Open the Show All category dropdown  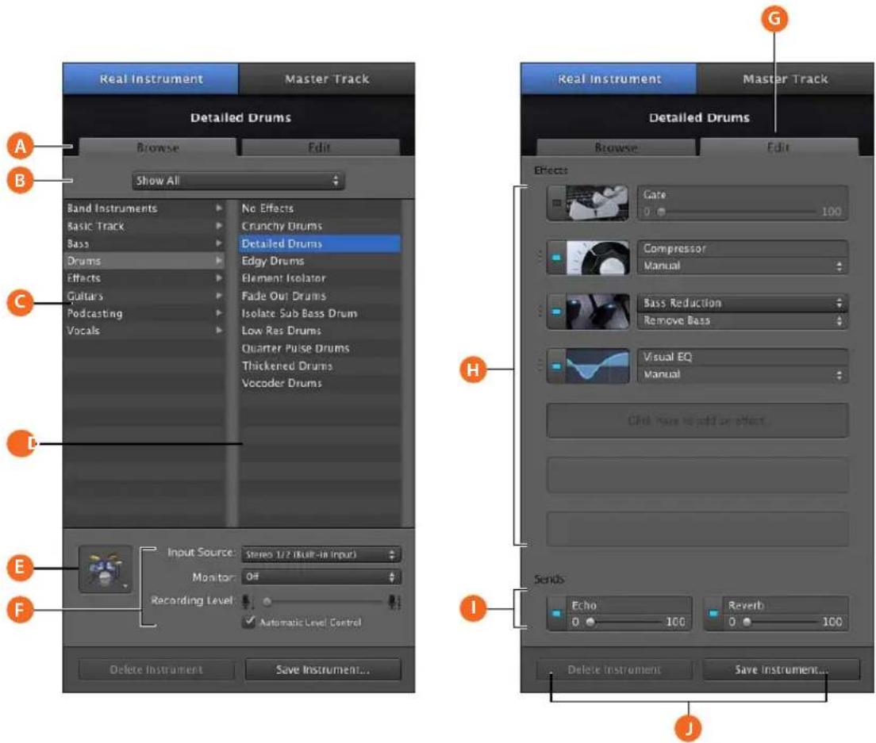pos(238,181)
